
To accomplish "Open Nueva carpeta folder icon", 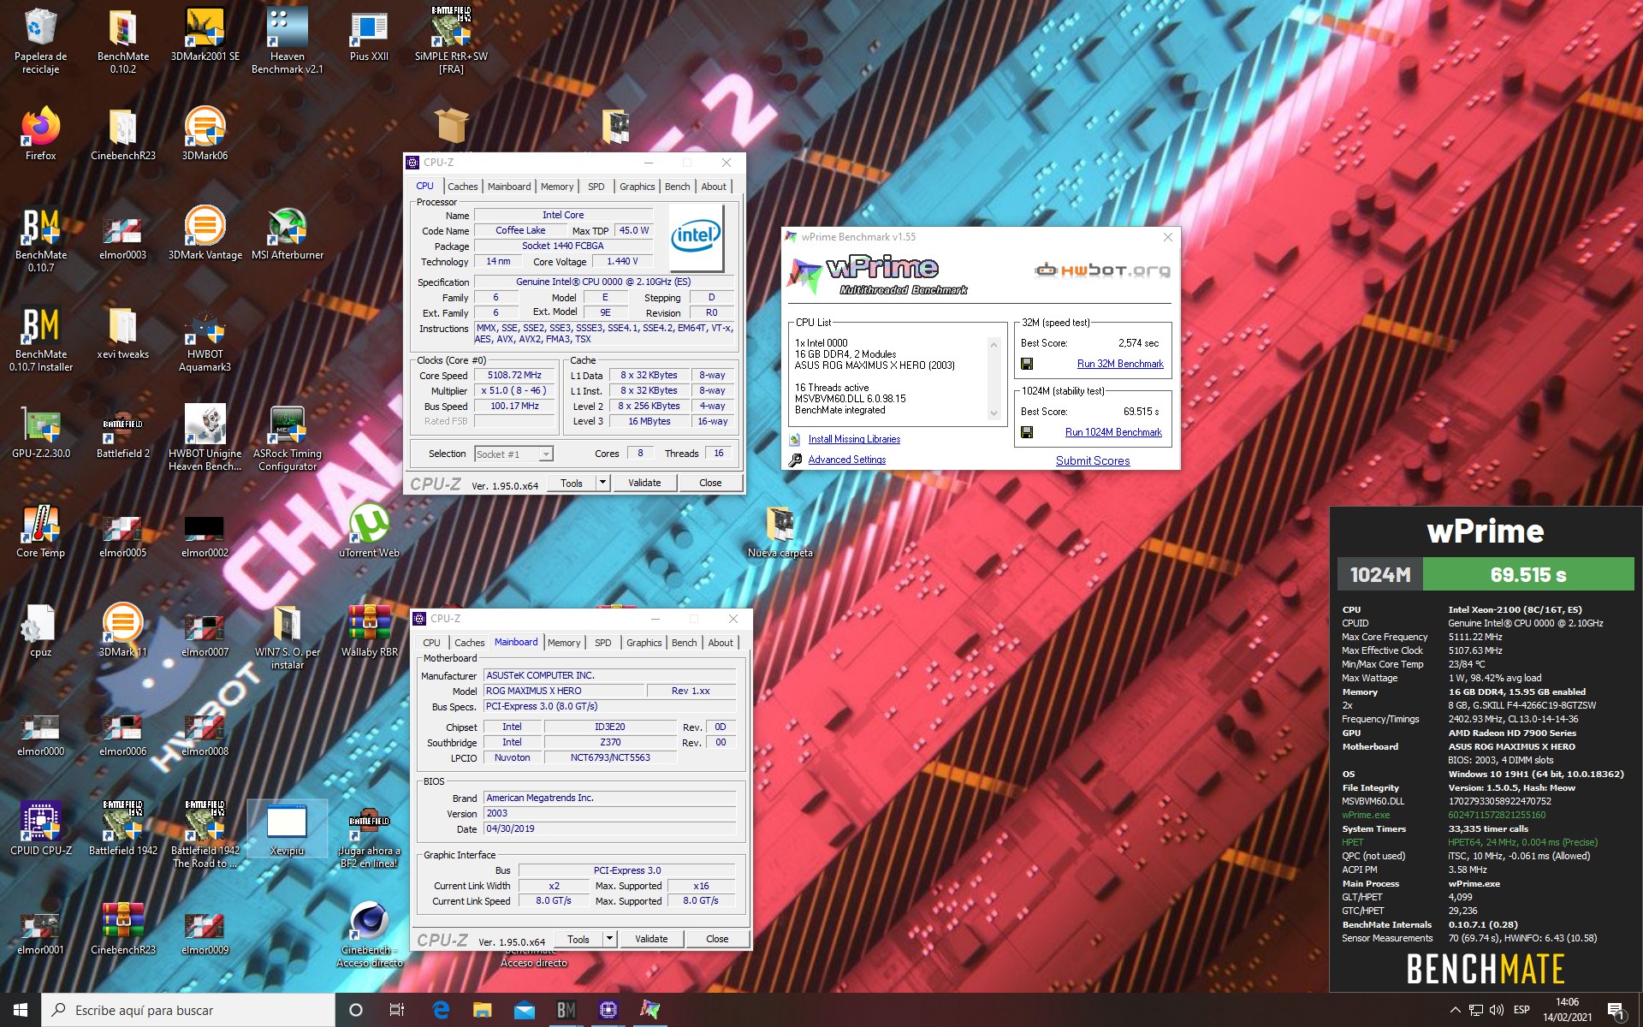I will click(x=780, y=531).
